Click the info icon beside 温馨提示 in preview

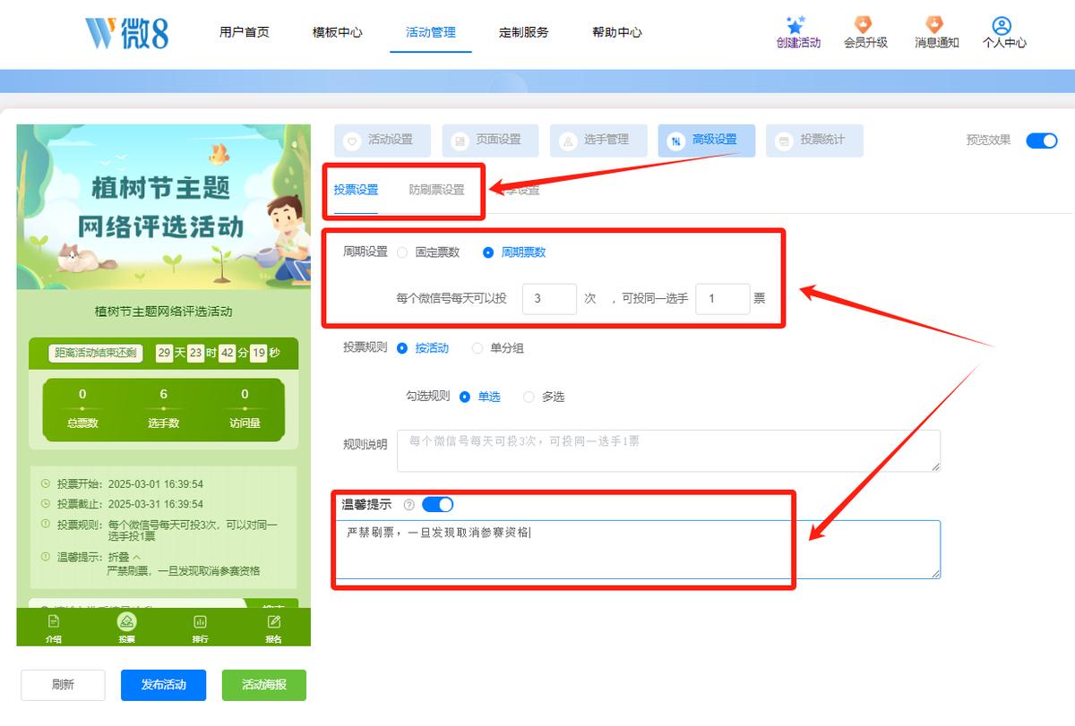46,557
